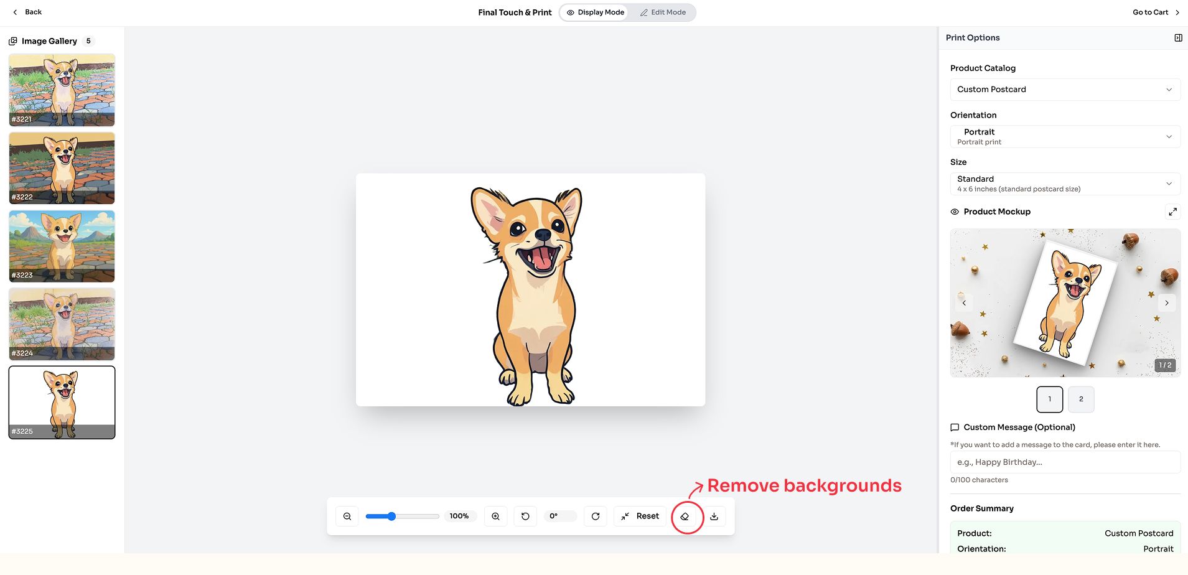Select mockup page 1
This screenshot has width=1188, height=575.
coord(1050,400)
